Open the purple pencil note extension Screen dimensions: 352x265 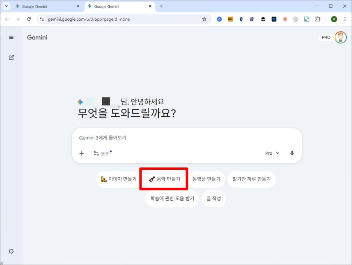[252, 19]
